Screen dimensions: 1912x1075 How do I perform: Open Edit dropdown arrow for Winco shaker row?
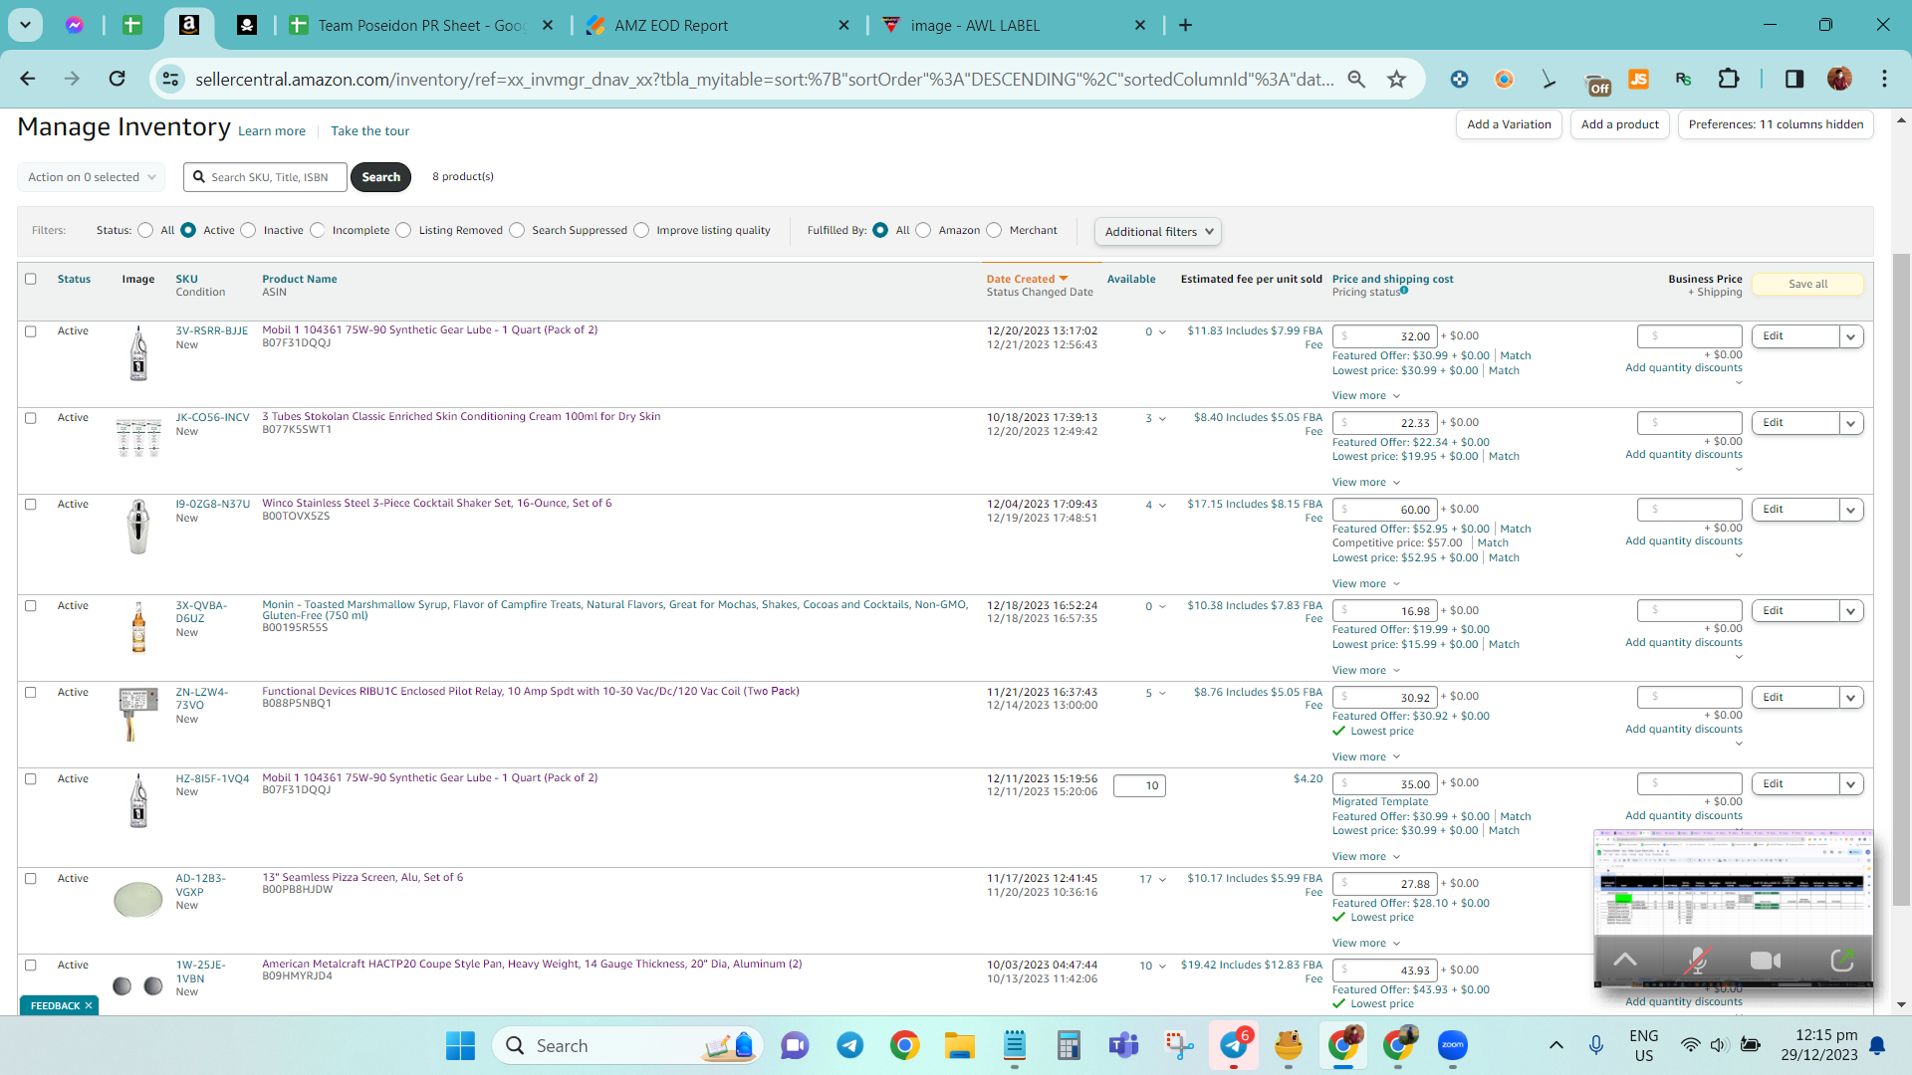[x=1851, y=510]
